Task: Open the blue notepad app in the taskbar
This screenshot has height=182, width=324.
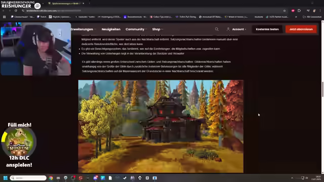Action: [103, 178]
